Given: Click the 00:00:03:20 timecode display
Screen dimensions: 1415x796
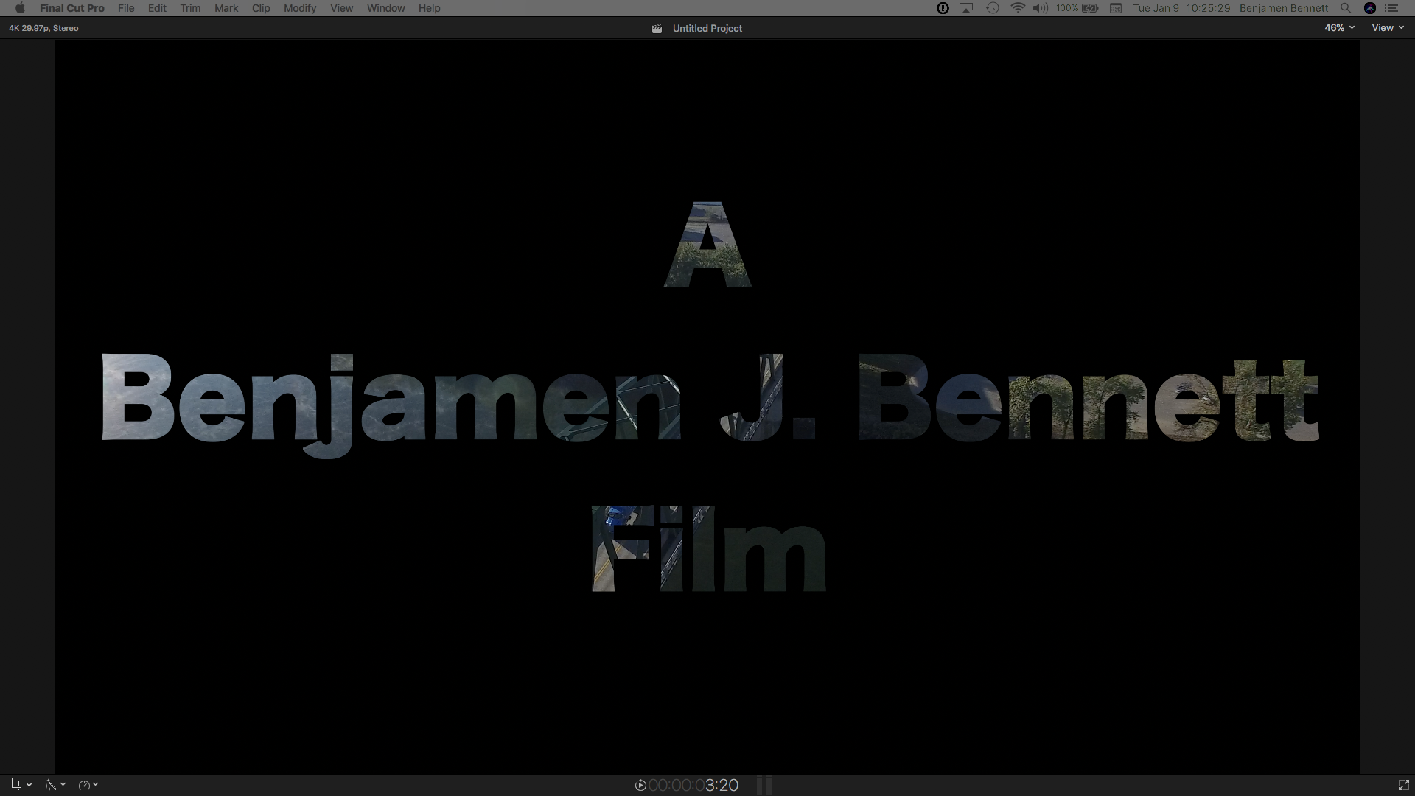Looking at the screenshot, I should (x=693, y=786).
